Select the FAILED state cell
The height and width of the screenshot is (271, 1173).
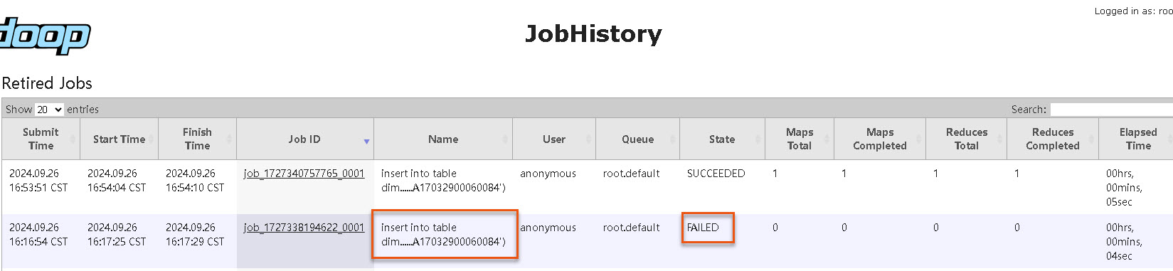[703, 228]
